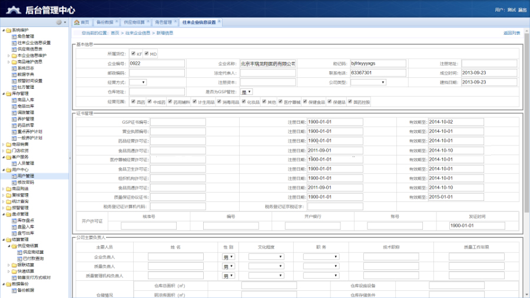Viewport: 530px width, 298px height.
Task: Click the 企业名称 input field
Action: point(268,64)
